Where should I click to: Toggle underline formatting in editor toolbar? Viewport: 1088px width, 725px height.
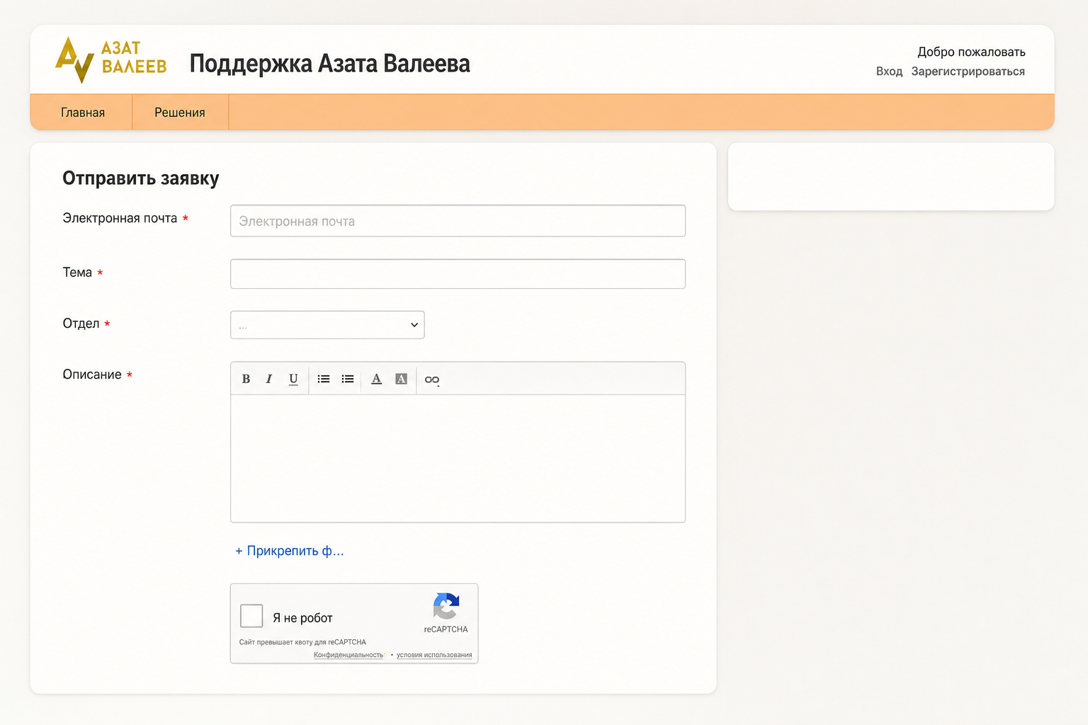(293, 379)
